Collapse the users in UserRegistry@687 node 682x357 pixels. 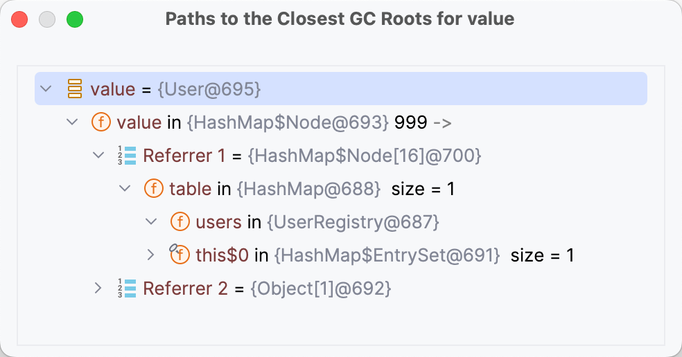[x=151, y=222]
